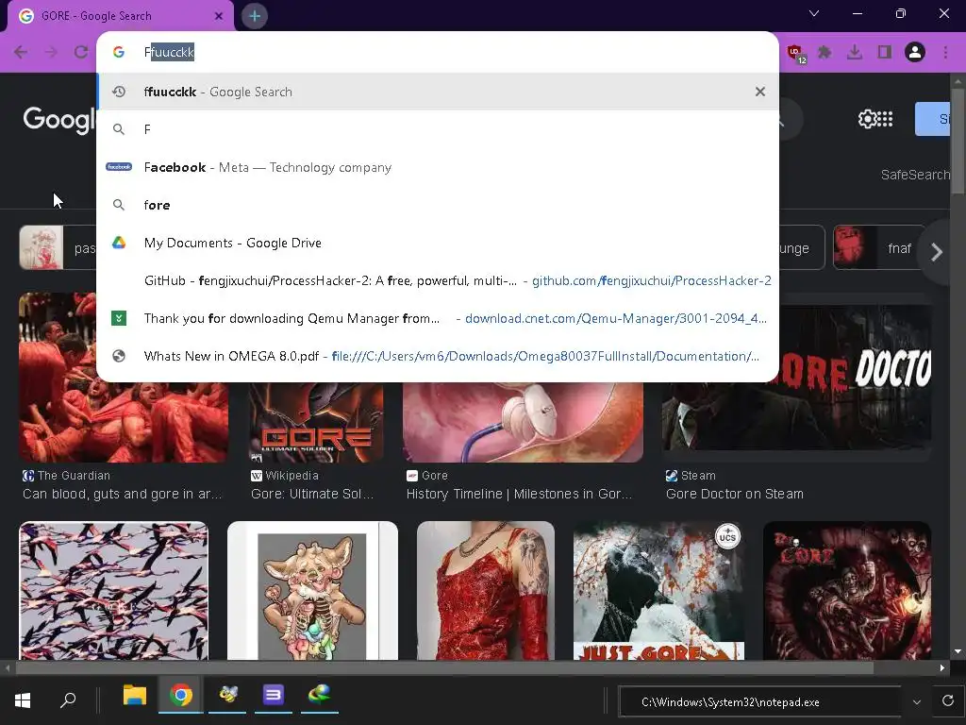Select the 'F' search suggestion
Screen dimensions: 966x725
[x=438, y=129]
